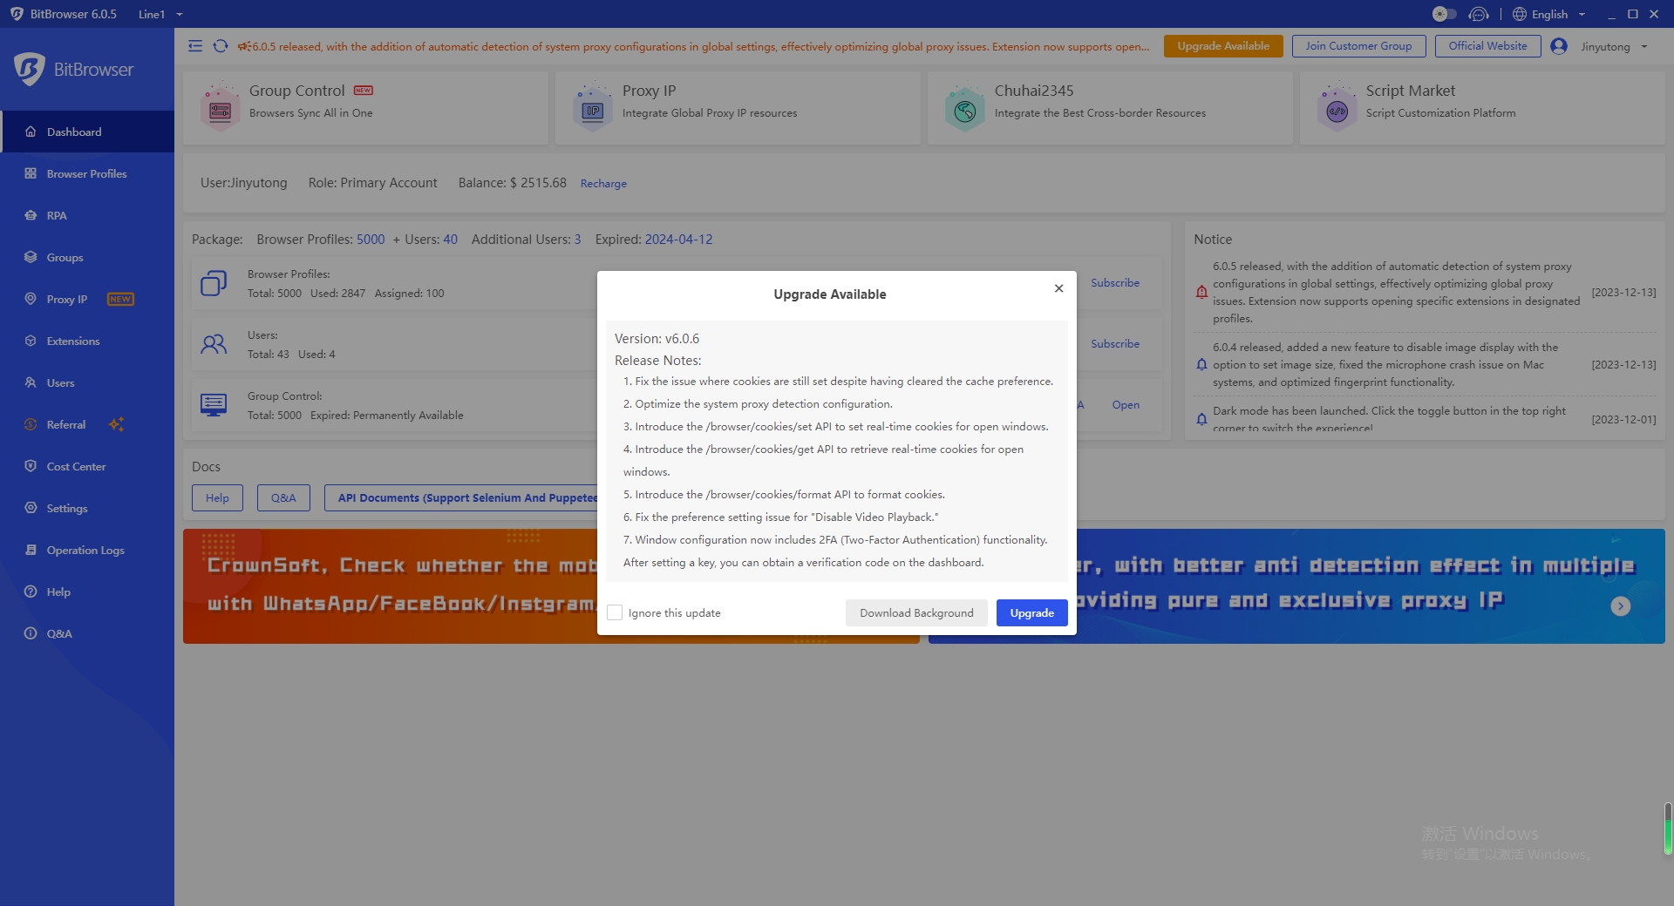Click the Referral sparkle icon
This screenshot has height=906, width=1674.
(x=116, y=424)
